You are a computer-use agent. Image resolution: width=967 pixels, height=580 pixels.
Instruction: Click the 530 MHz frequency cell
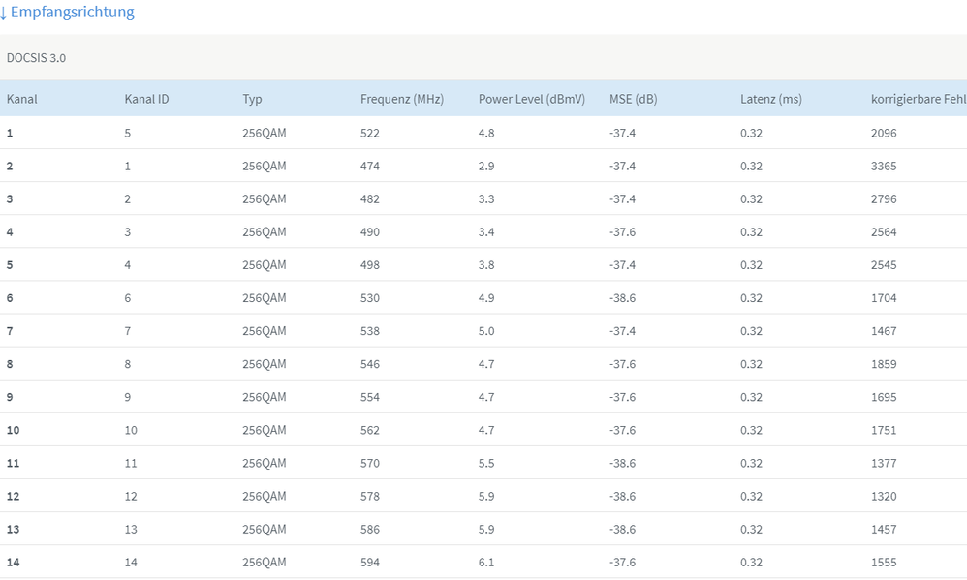tap(370, 298)
